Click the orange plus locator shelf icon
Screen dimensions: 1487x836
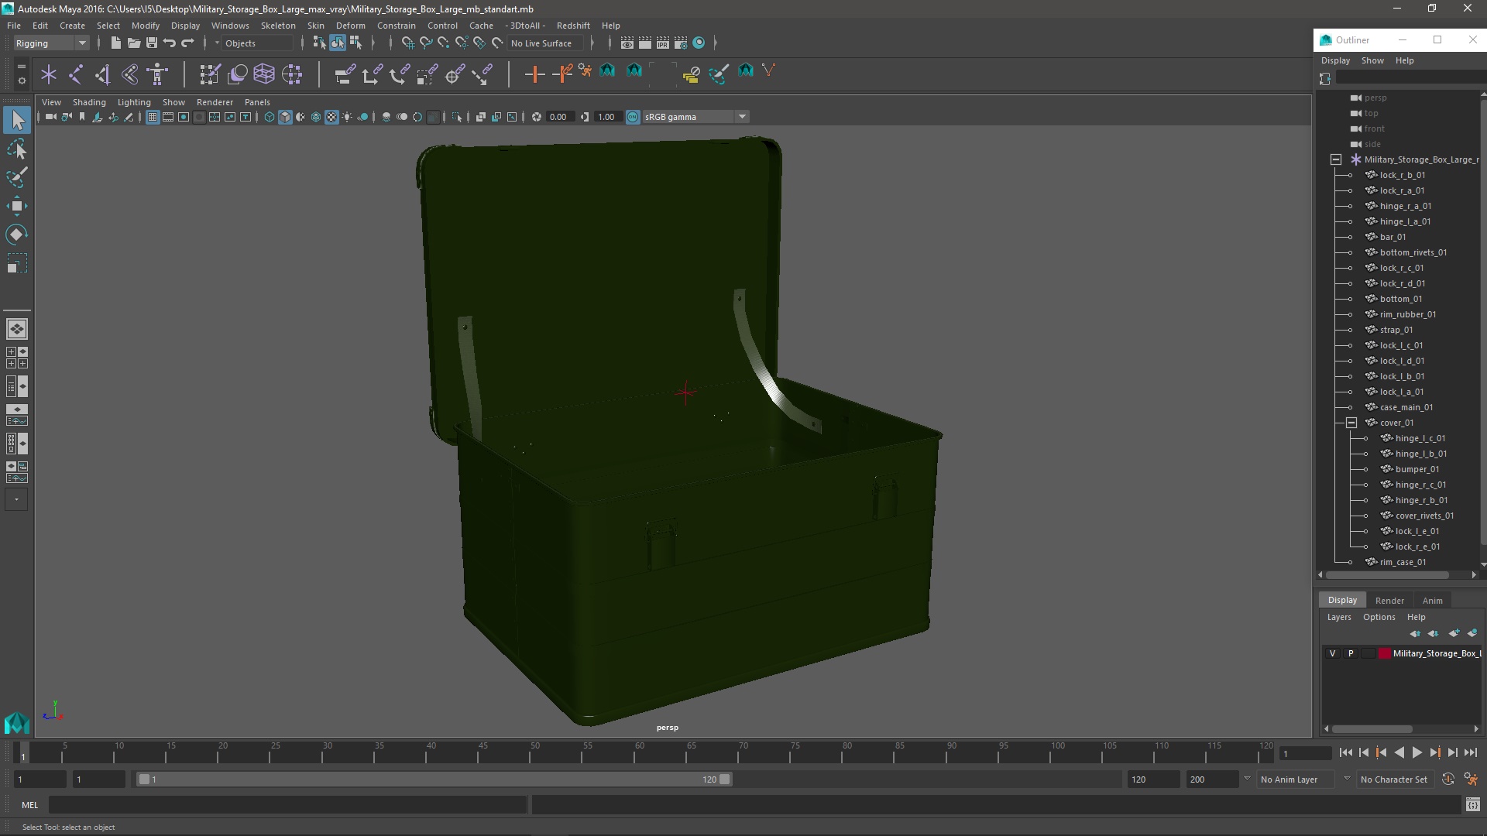534,74
